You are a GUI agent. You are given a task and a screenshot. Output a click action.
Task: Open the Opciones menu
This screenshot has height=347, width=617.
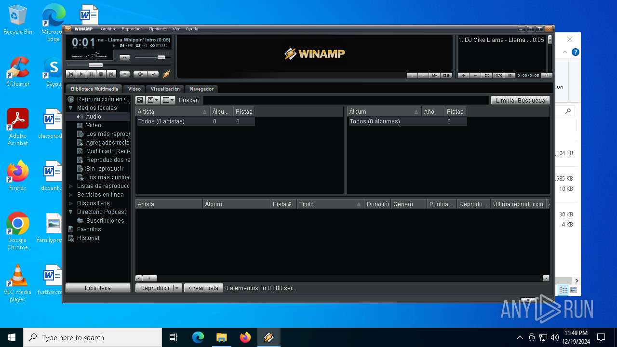pyautogui.click(x=158, y=29)
